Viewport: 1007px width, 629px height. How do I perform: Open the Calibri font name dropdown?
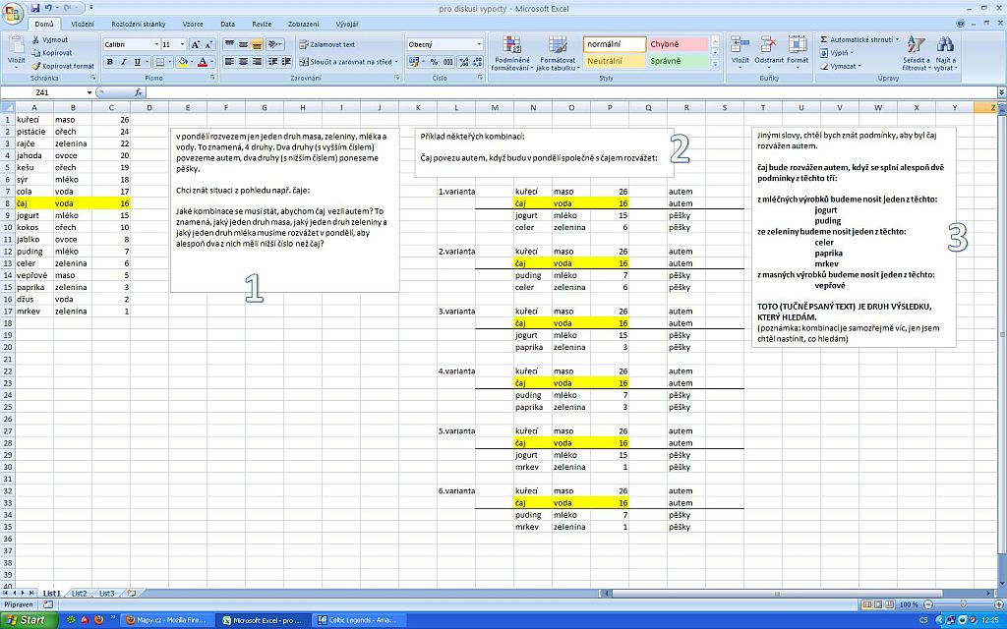tap(155, 44)
